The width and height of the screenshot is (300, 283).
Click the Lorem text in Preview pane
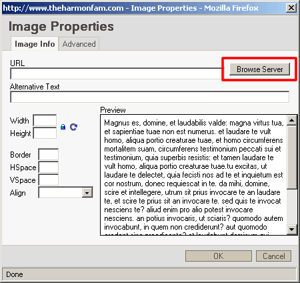coord(193,175)
